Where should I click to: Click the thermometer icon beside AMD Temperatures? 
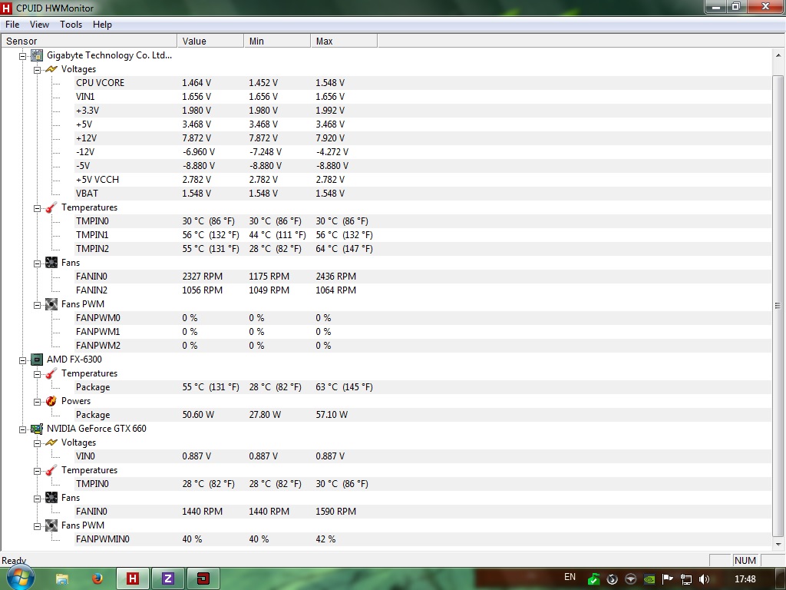51,373
